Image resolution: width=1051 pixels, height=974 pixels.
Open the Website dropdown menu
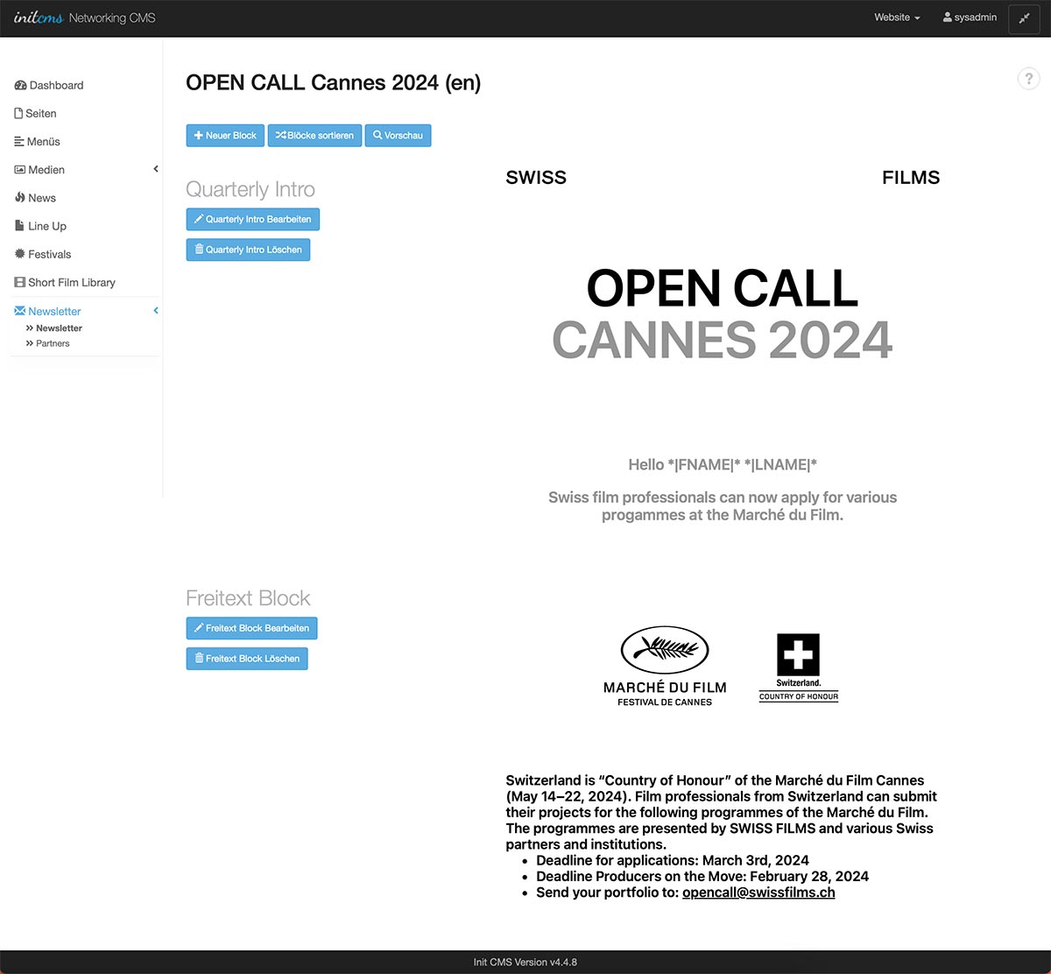coord(897,18)
